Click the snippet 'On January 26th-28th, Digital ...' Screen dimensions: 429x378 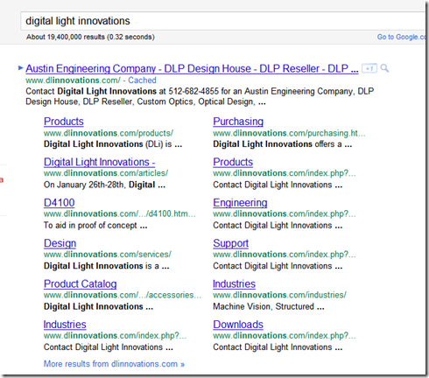[104, 185]
